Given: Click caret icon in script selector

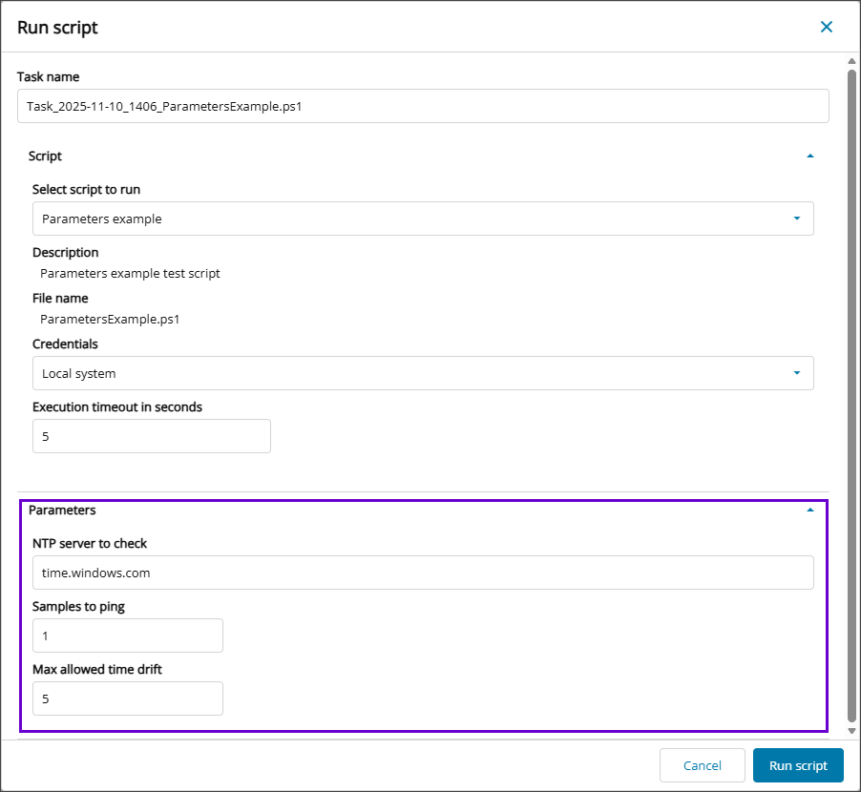Looking at the screenshot, I should point(797,219).
